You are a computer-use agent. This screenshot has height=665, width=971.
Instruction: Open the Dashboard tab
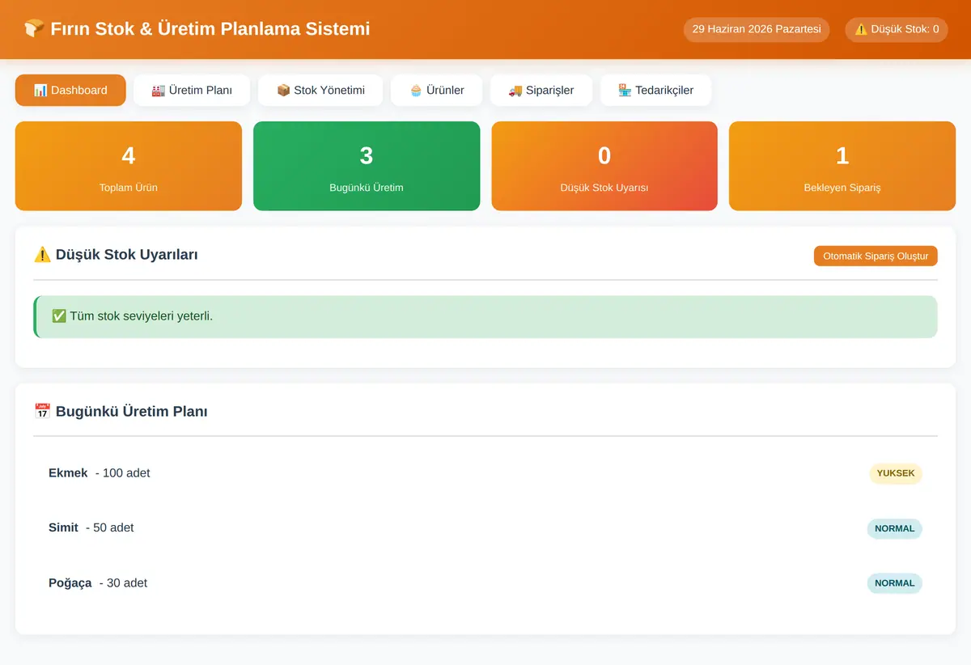pos(70,91)
